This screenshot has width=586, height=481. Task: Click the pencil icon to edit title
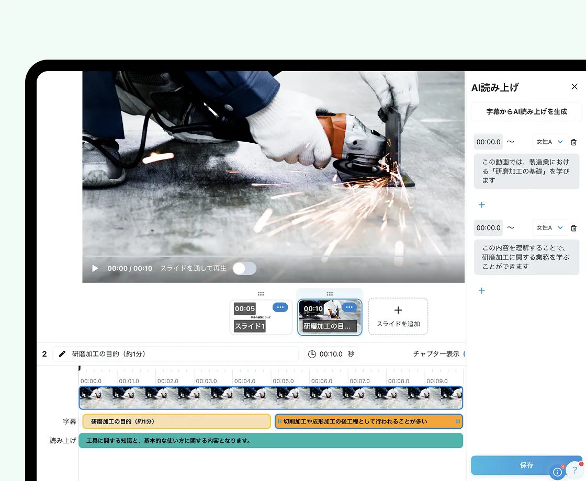62,354
